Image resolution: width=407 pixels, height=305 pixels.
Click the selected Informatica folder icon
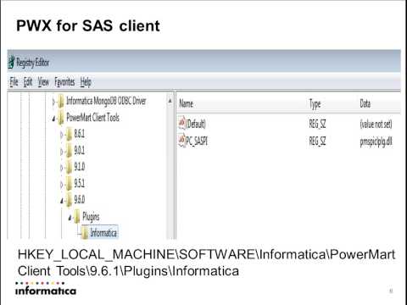click(85, 233)
